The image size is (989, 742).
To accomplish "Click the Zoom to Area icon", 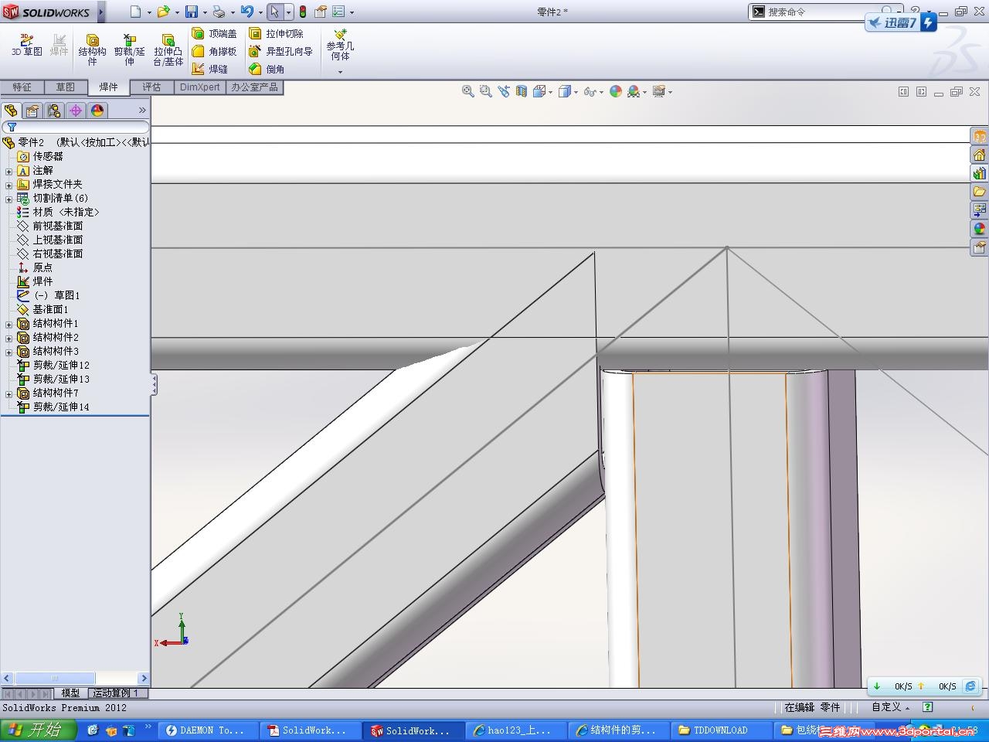I will (485, 91).
